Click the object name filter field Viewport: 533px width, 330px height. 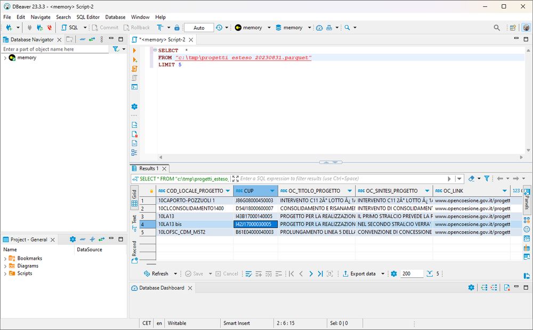coord(55,49)
